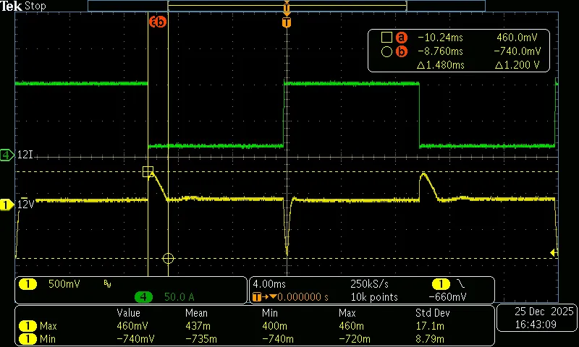The height and width of the screenshot is (347, 579).
Task: Click the Min measurement value -740mV
Action: tap(135, 339)
